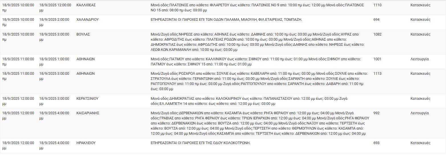Viewport: 446px width, 160px height.
Task: Select the ΒΟΥΛΑΣ municipality cell
Action: pyautogui.click(x=83, y=34)
